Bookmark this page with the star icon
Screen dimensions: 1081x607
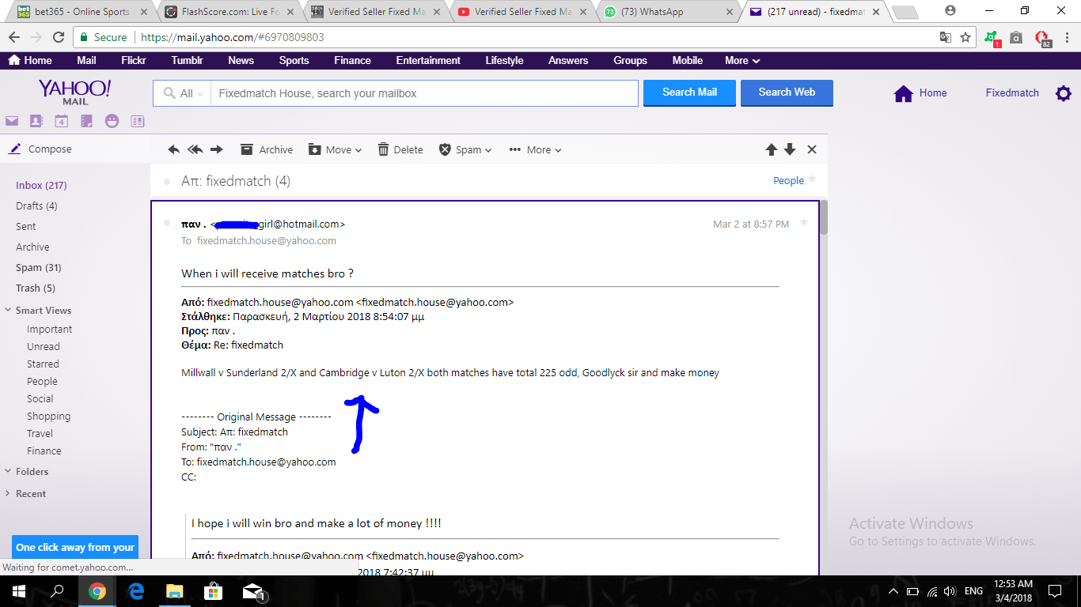tap(965, 37)
